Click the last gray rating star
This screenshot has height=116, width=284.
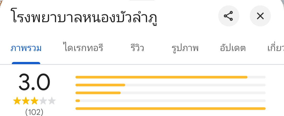(52, 101)
